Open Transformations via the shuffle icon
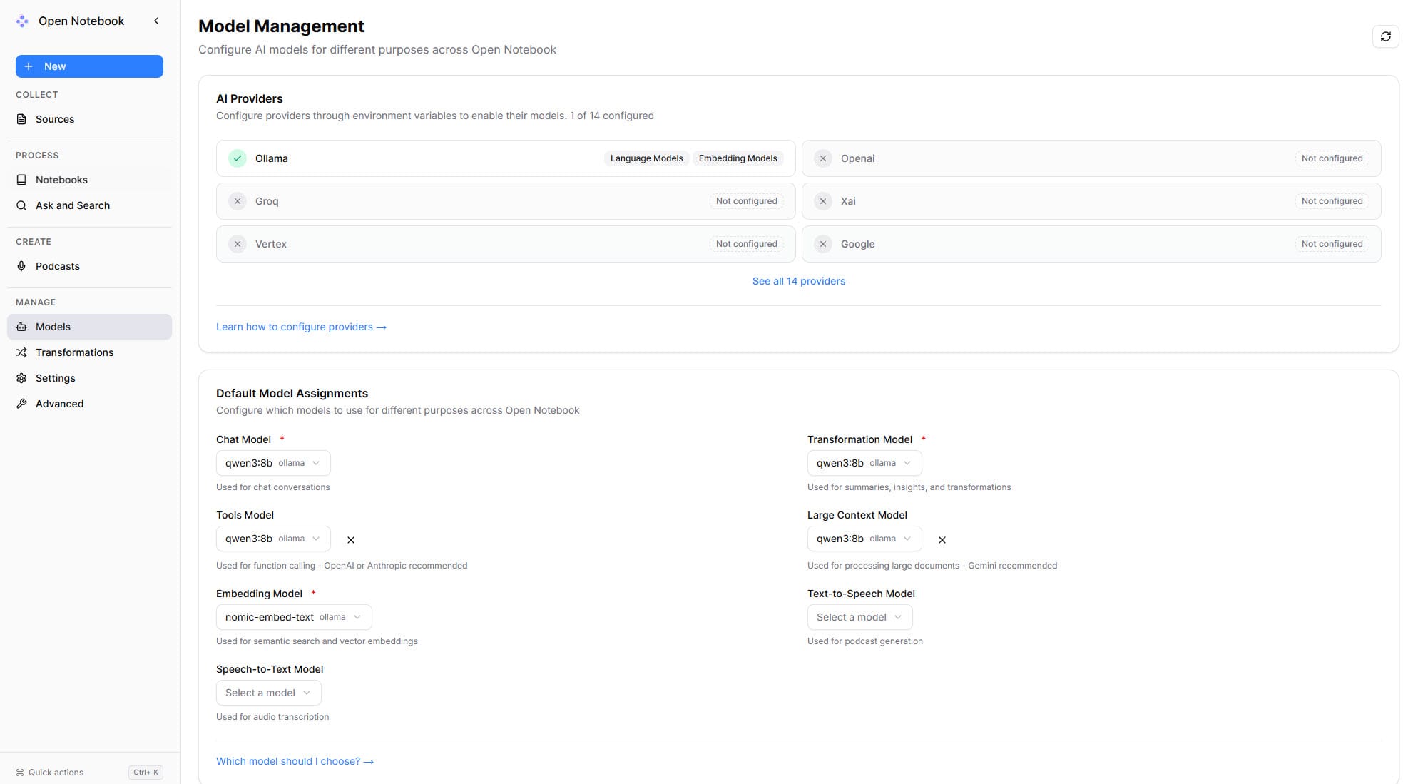 coord(21,352)
